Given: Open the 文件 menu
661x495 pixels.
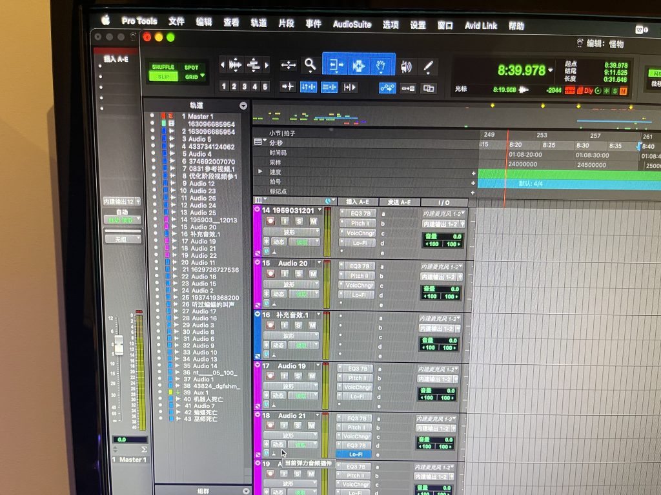Looking at the screenshot, I should click(176, 21).
